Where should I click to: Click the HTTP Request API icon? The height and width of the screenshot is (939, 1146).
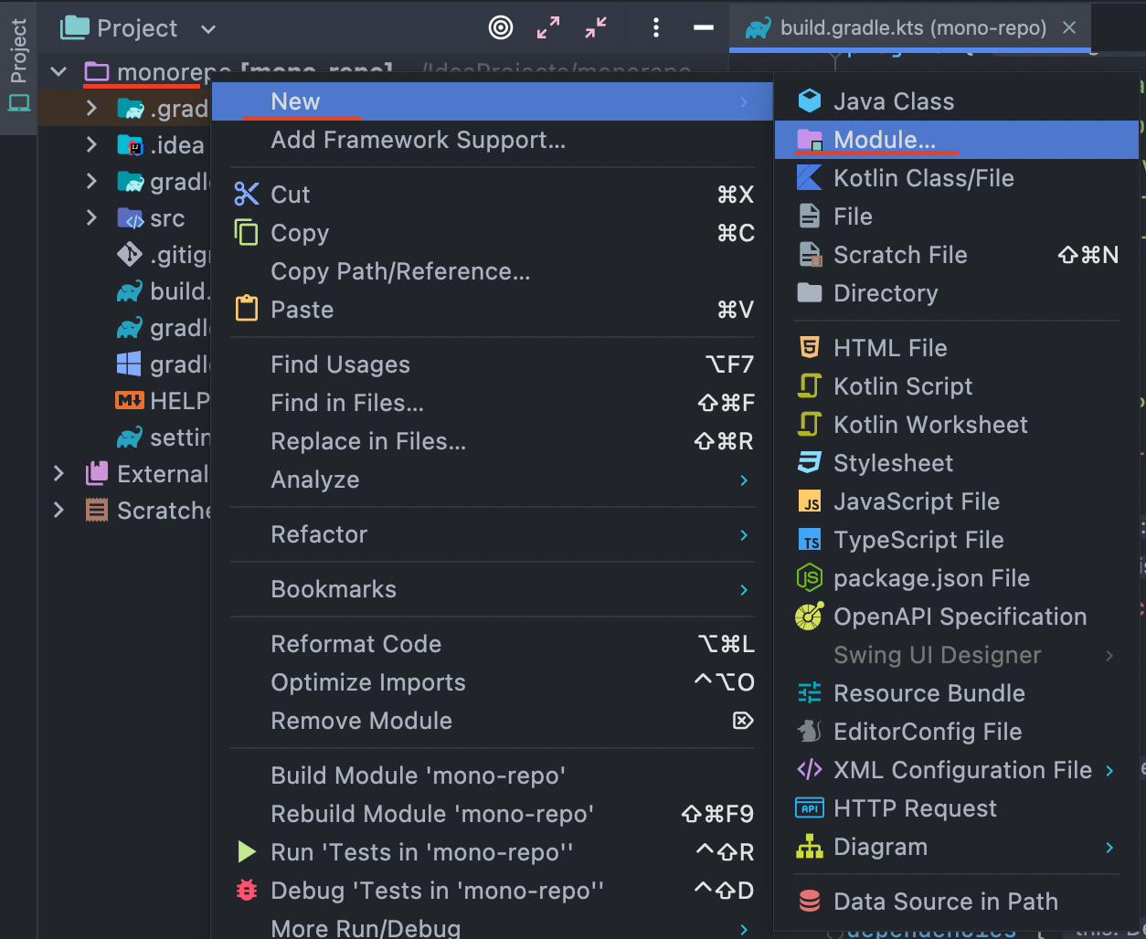810,808
